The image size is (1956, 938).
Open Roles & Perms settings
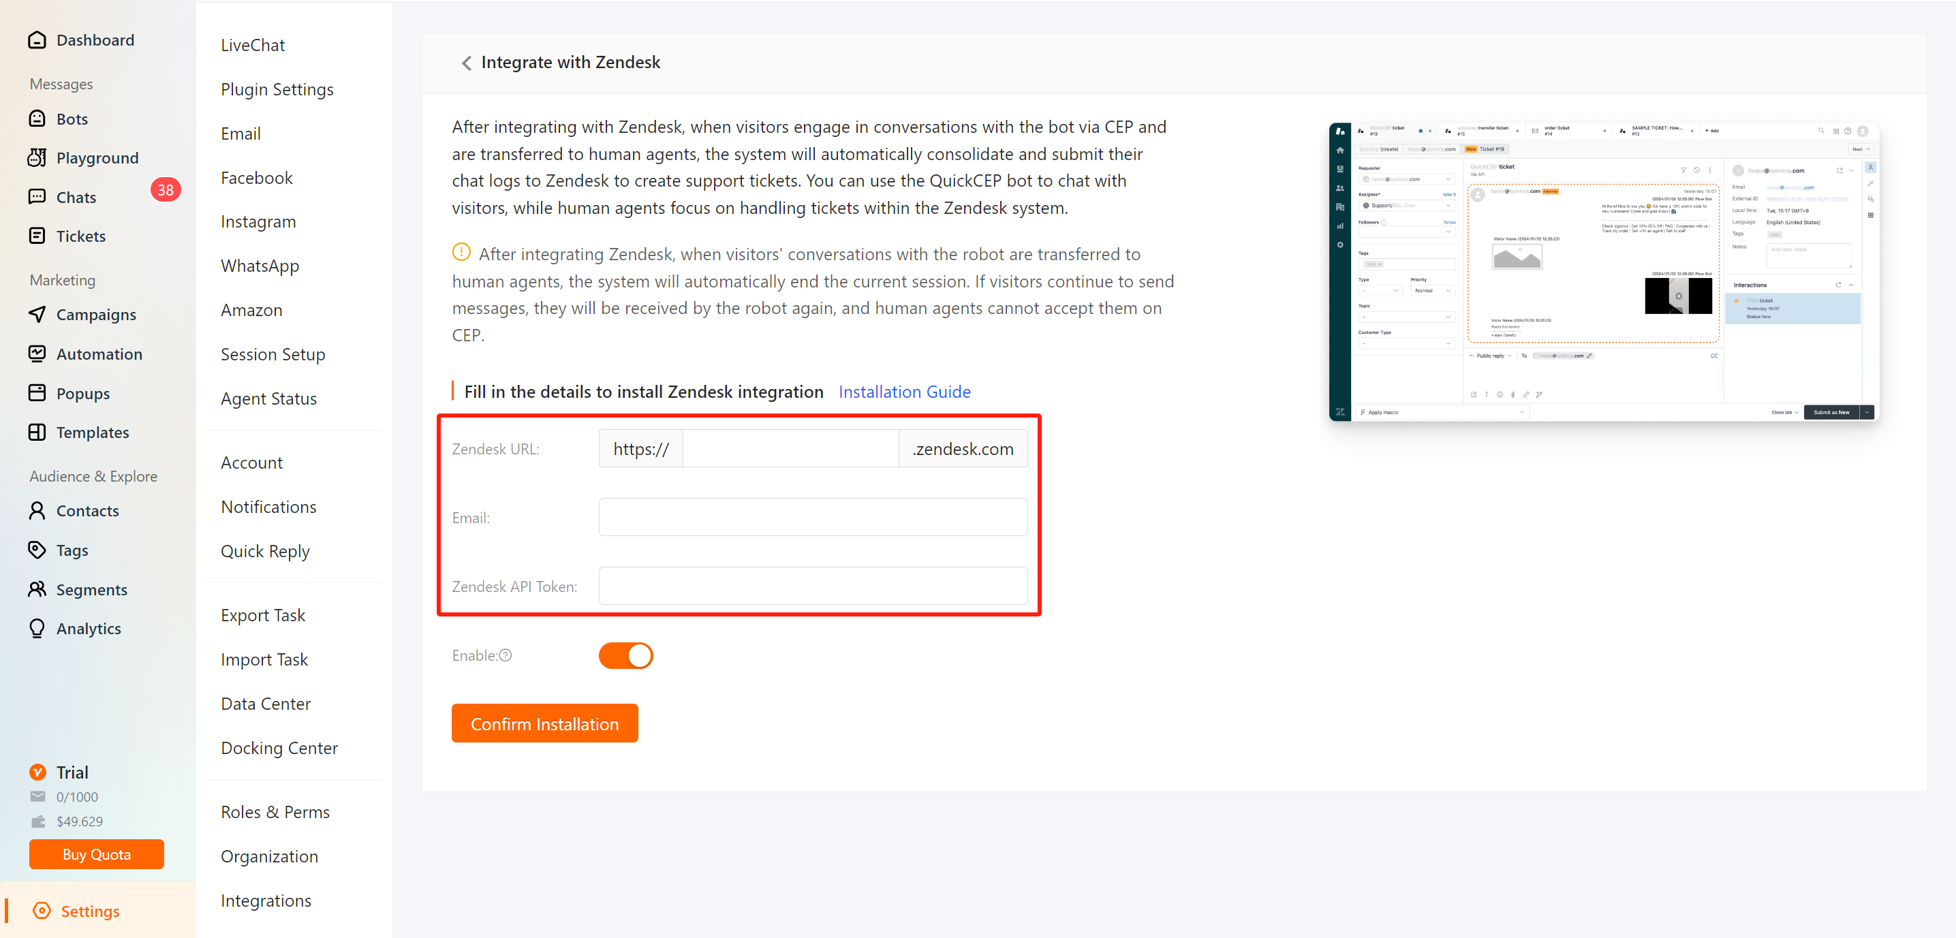275,812
